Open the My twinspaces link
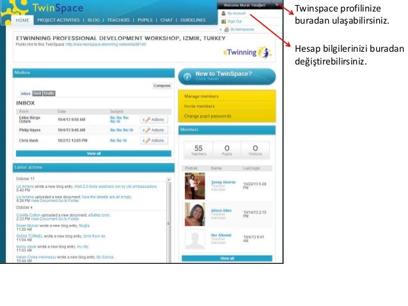 [x=242, y=29]
